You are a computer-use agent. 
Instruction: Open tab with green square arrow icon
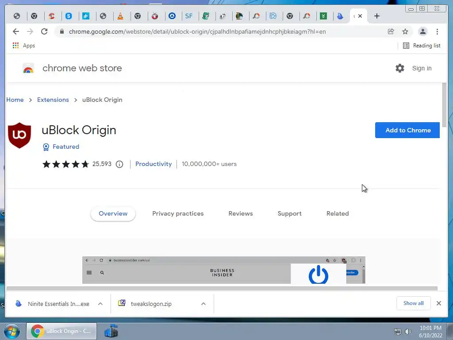click(323, 16)
